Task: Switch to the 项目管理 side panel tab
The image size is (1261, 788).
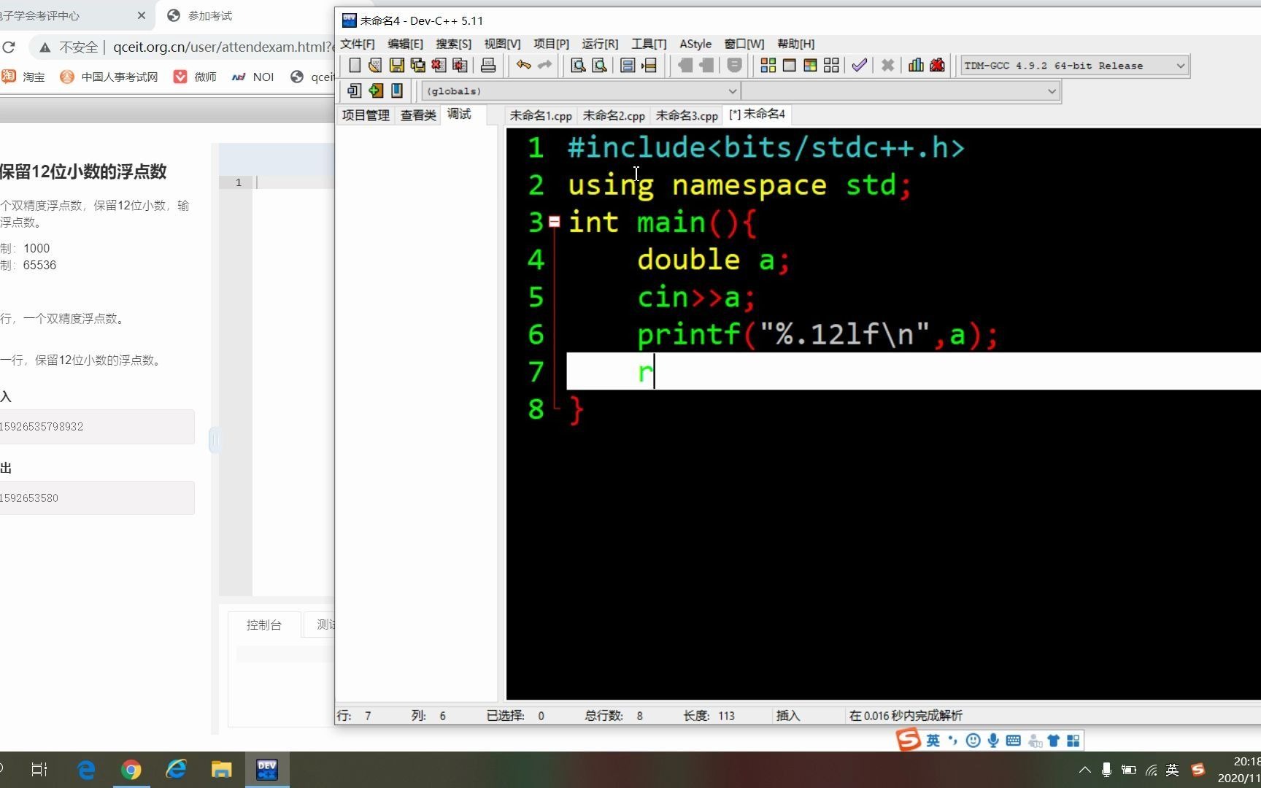Action: click(366, 115)
